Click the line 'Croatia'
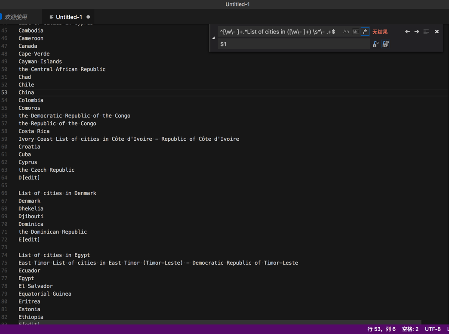This screenshot has height=334, width=449. click(x=30, y=146)
